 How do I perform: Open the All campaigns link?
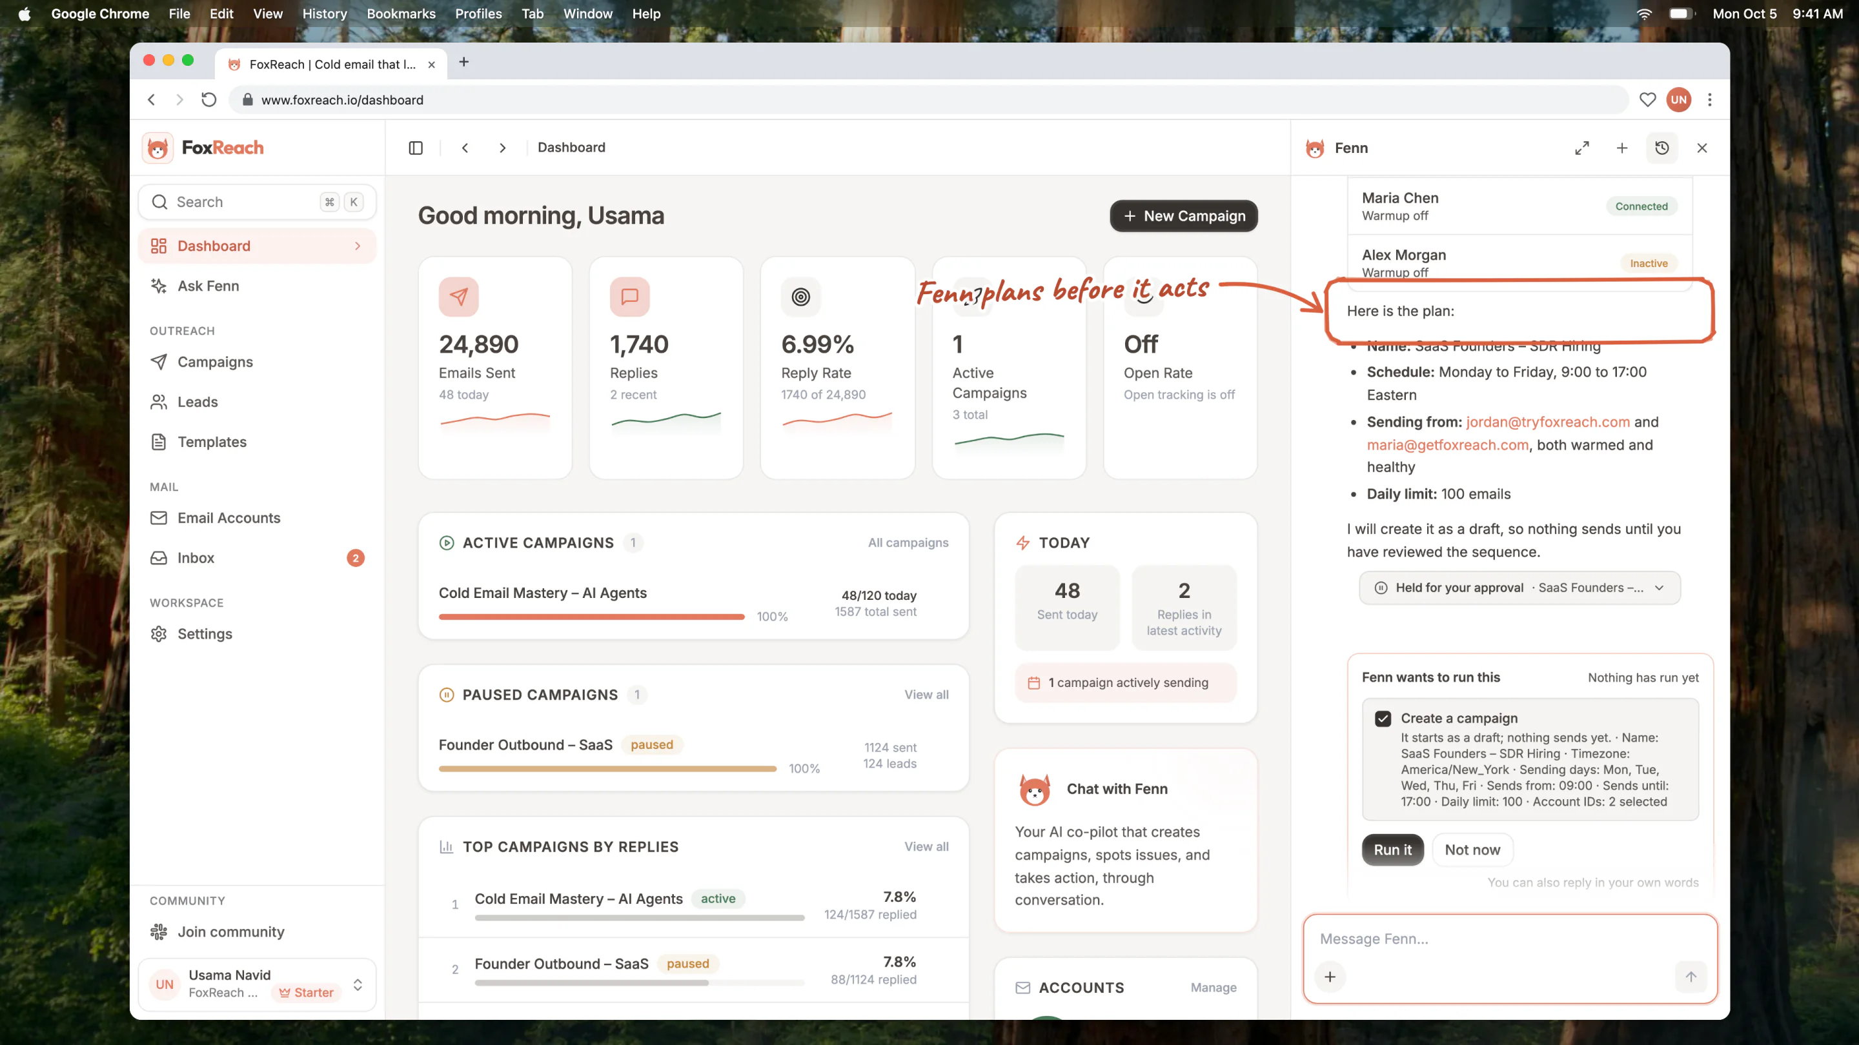click(908, 542)
